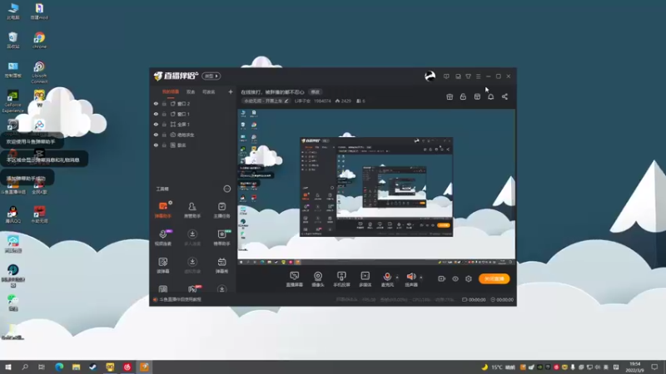Click the unlock padlock icon above preview
666x374 pixels.
(x=463, y=96)
